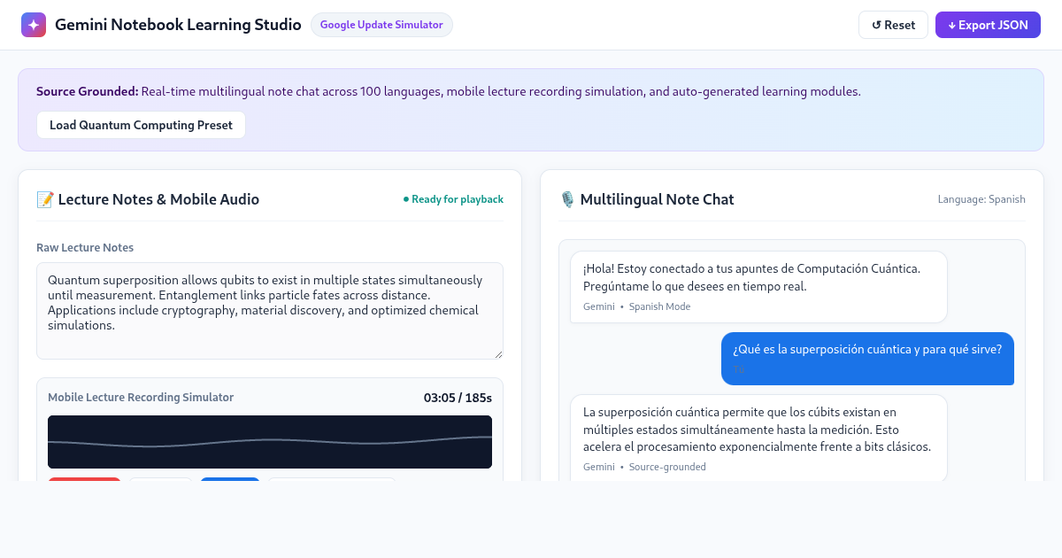Click the 'Multilingual Note Chat' heading text
The image size is (1062, 558).
(657, 199)
